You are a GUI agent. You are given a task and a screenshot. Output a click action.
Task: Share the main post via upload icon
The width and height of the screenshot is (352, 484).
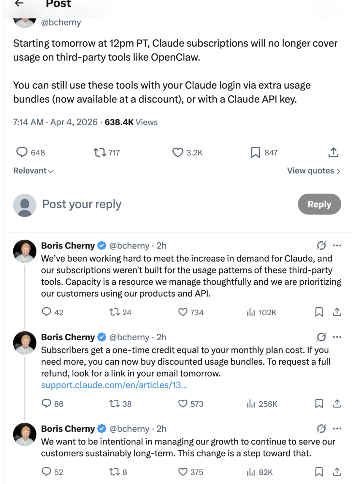pyautogui.click(x=333, y=152)
